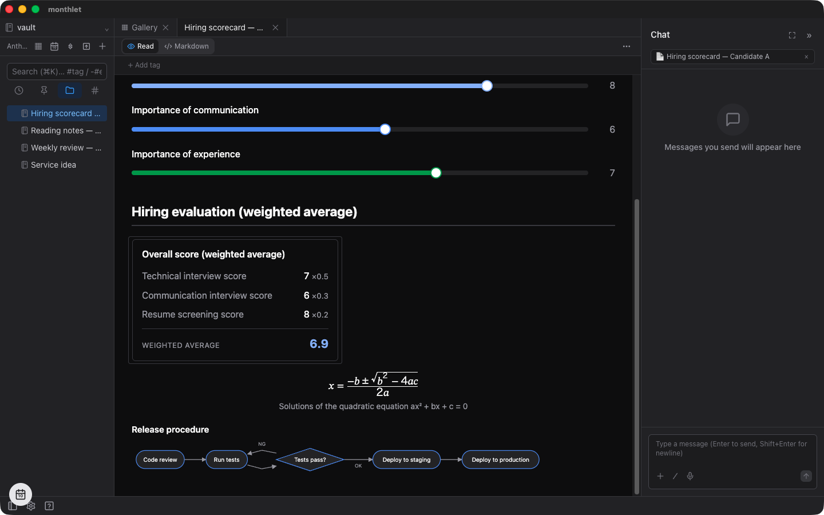Open the grid view icon beside Anth...
Viewport: 824px width, 515px height.
[38, 46]
